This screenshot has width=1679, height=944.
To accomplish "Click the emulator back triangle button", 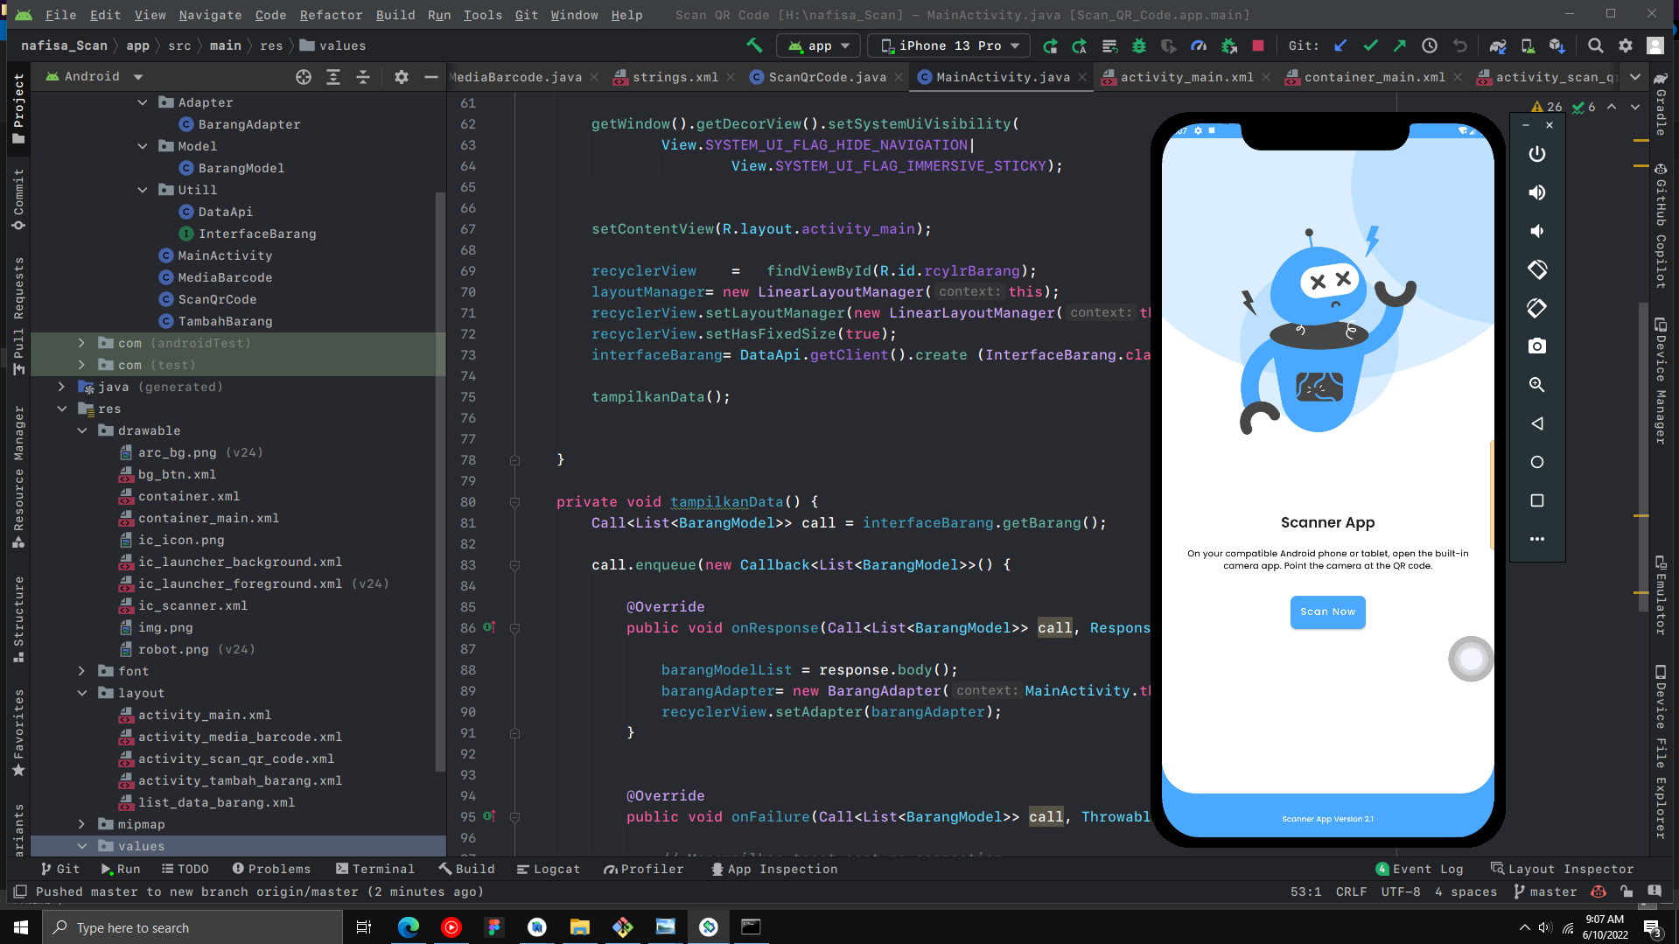I will (1537, 423).
